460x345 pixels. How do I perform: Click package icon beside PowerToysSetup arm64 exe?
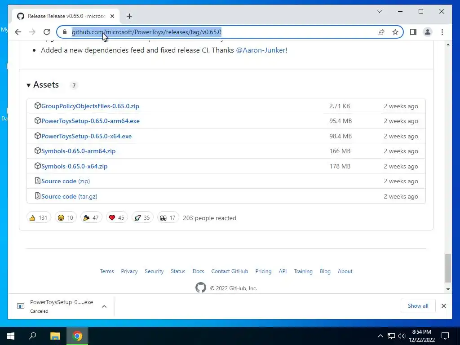coord(38,120)
